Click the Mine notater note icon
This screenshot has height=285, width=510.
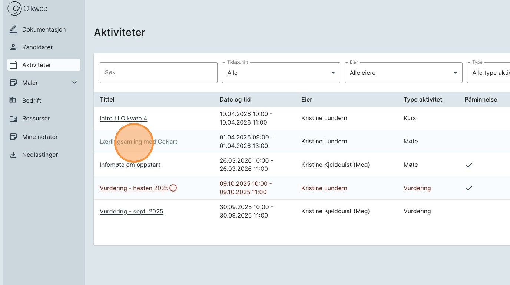pos(13,137)
